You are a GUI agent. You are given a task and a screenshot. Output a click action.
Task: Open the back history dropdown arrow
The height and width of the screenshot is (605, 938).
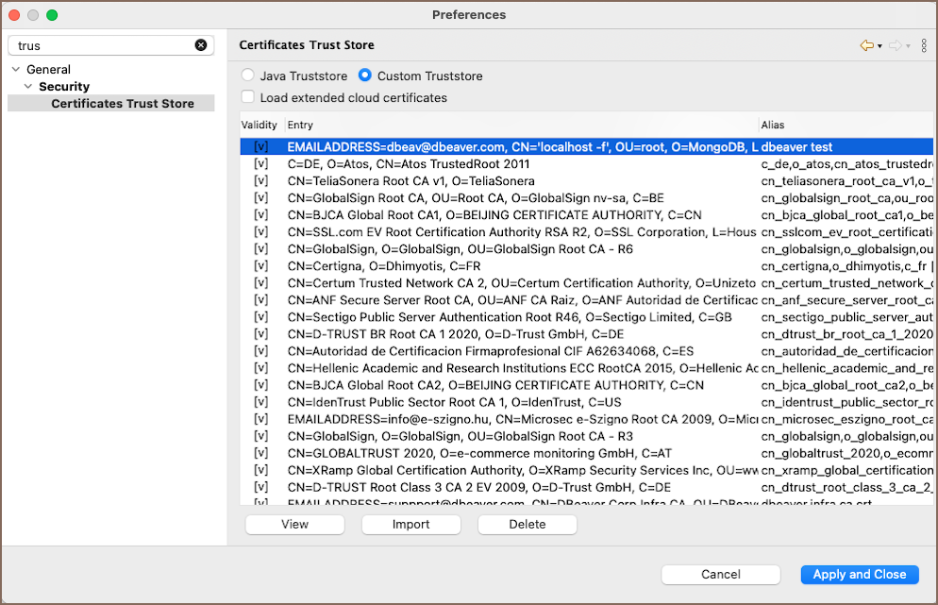click(x=879, y=46)
